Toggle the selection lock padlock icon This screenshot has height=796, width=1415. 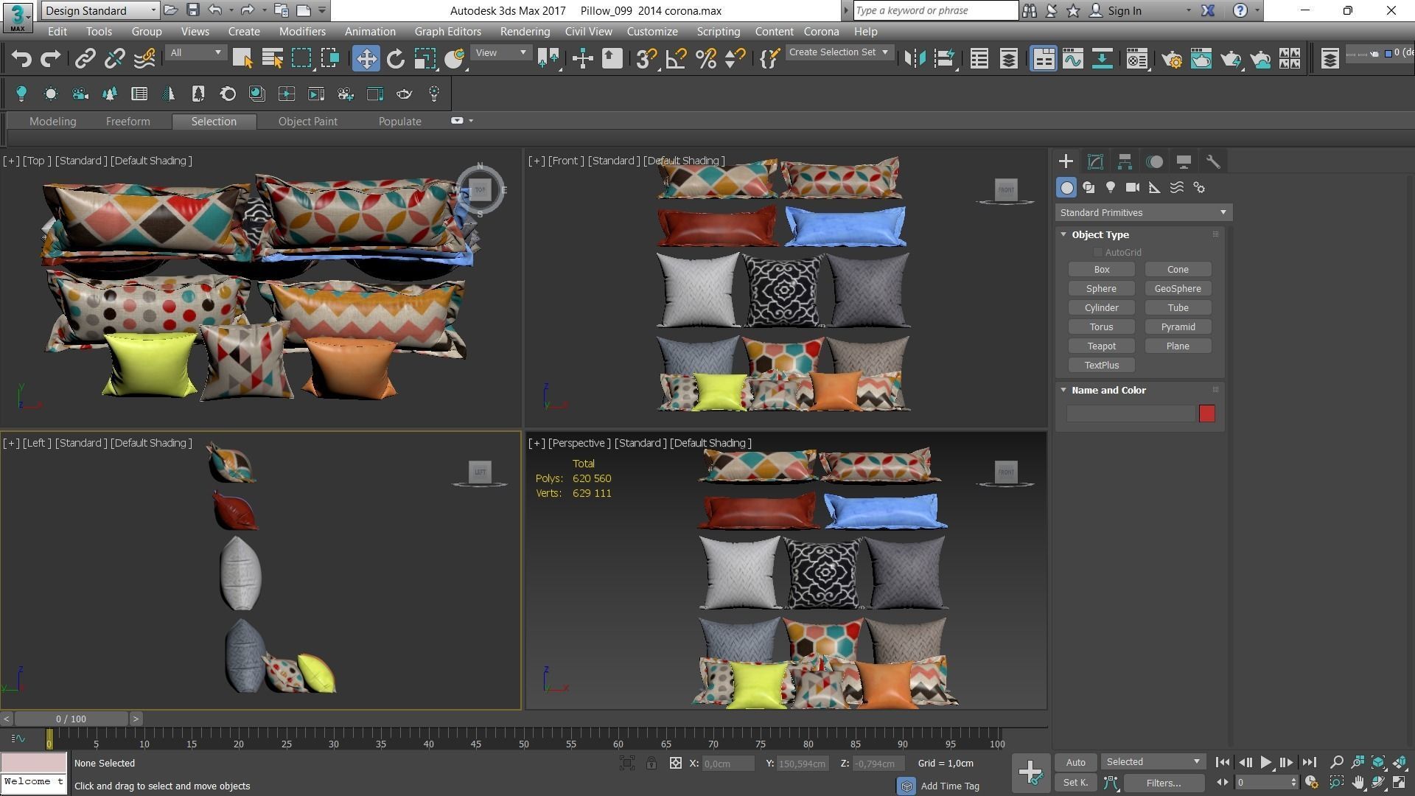tap(651, 764)
